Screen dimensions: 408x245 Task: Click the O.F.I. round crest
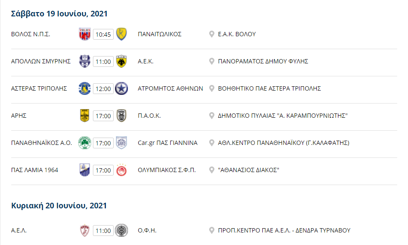pyautogui.click(x=121, y=230)
